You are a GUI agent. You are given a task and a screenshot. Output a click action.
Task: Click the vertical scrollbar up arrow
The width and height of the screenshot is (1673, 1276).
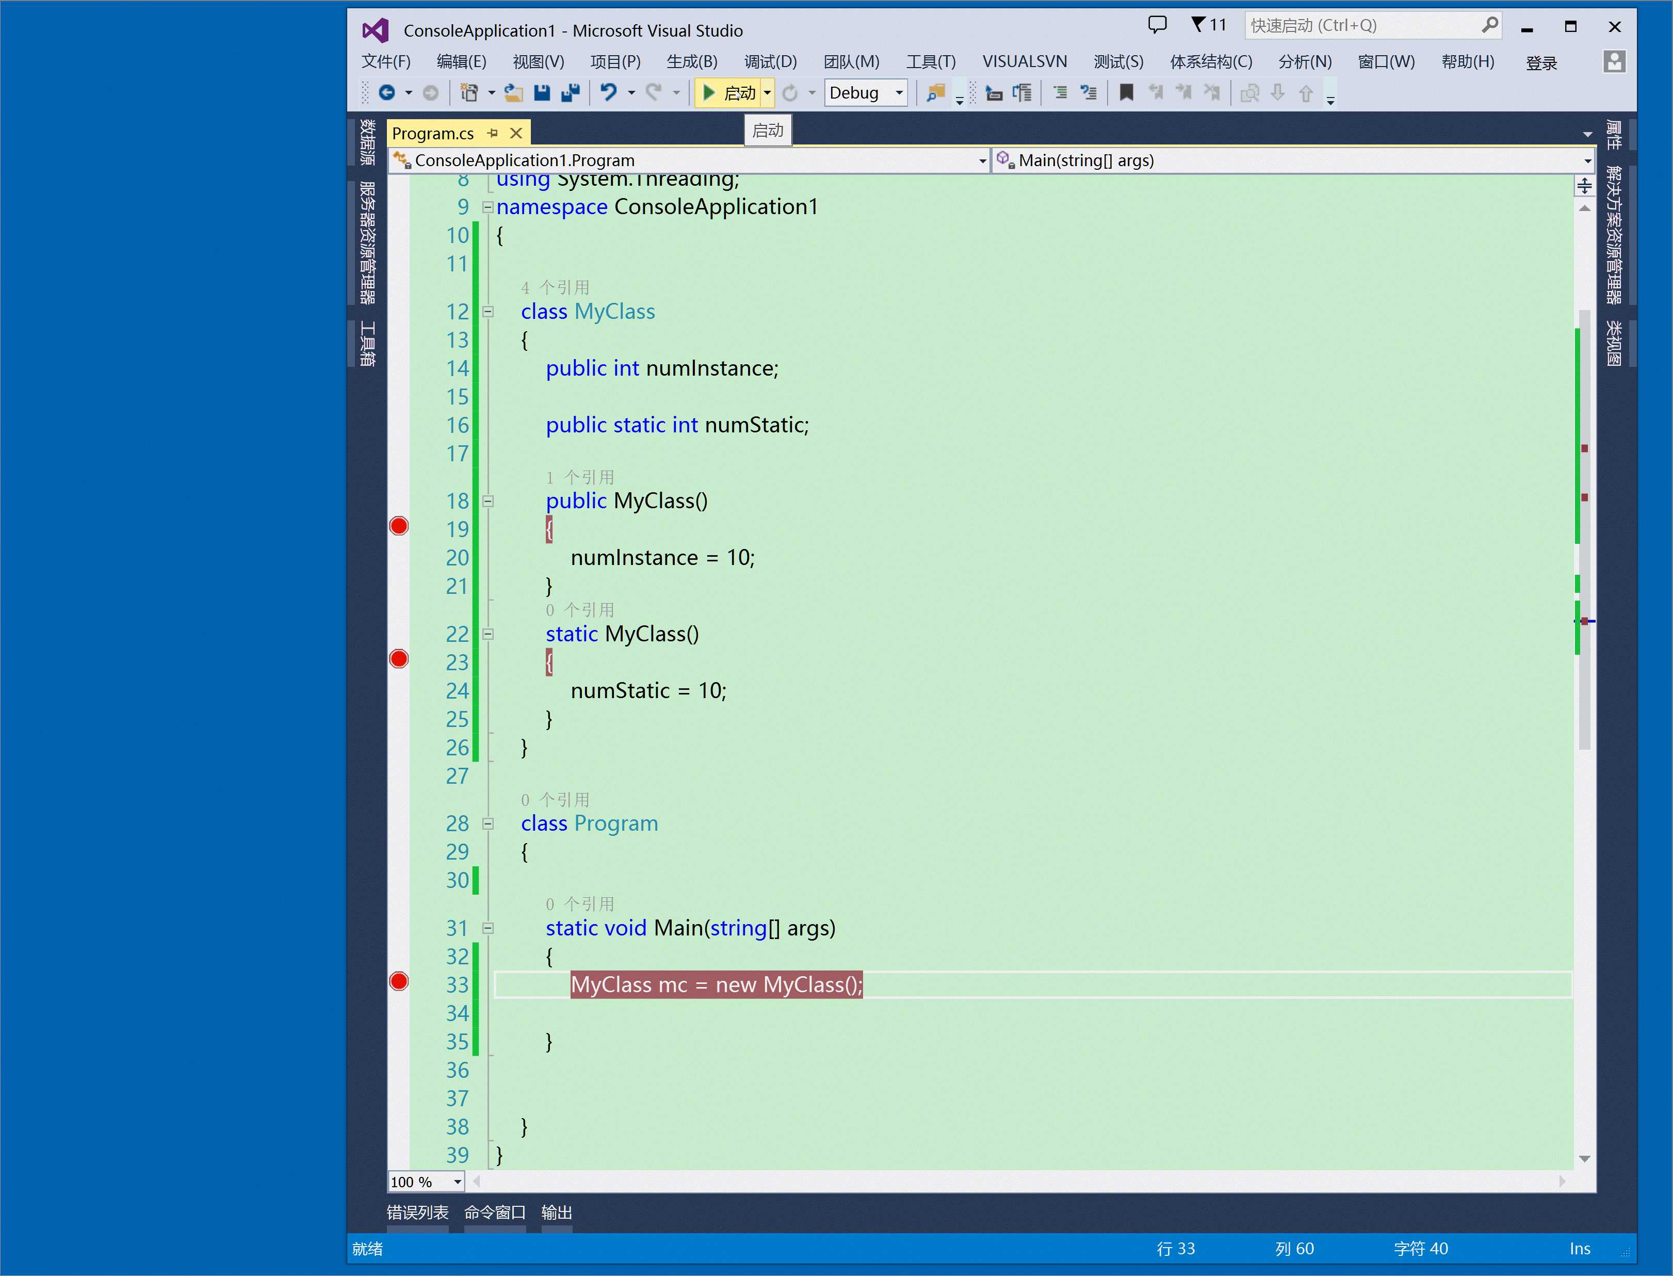(x=1584, y=208)
